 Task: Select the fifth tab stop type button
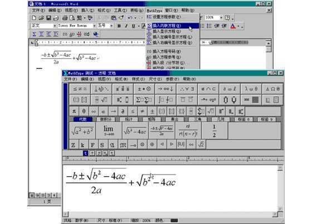click(112, 153)
